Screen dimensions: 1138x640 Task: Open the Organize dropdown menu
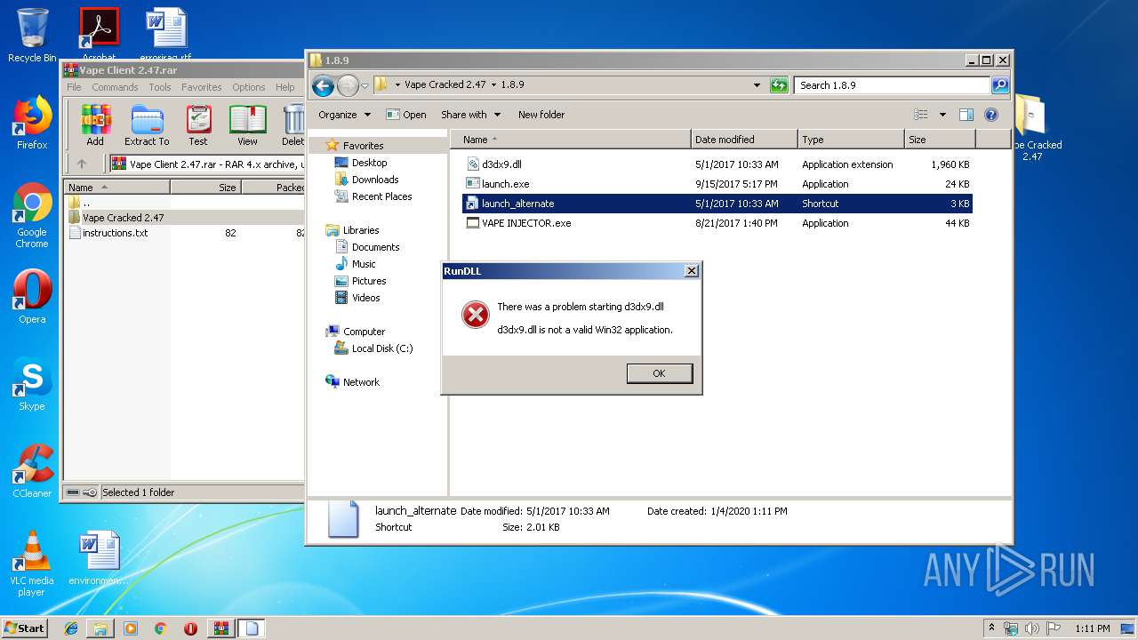click(x=344, y=115)
